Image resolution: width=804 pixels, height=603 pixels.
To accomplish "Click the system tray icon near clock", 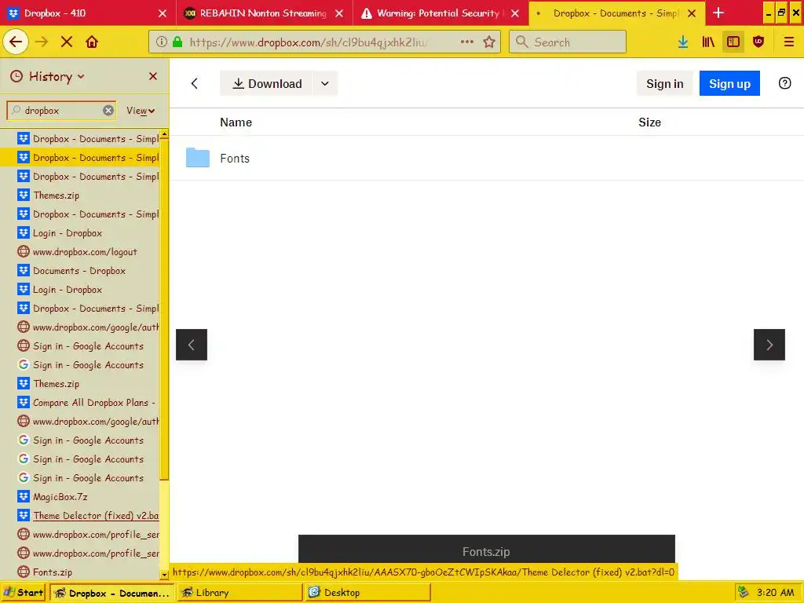I will point(743,593).
